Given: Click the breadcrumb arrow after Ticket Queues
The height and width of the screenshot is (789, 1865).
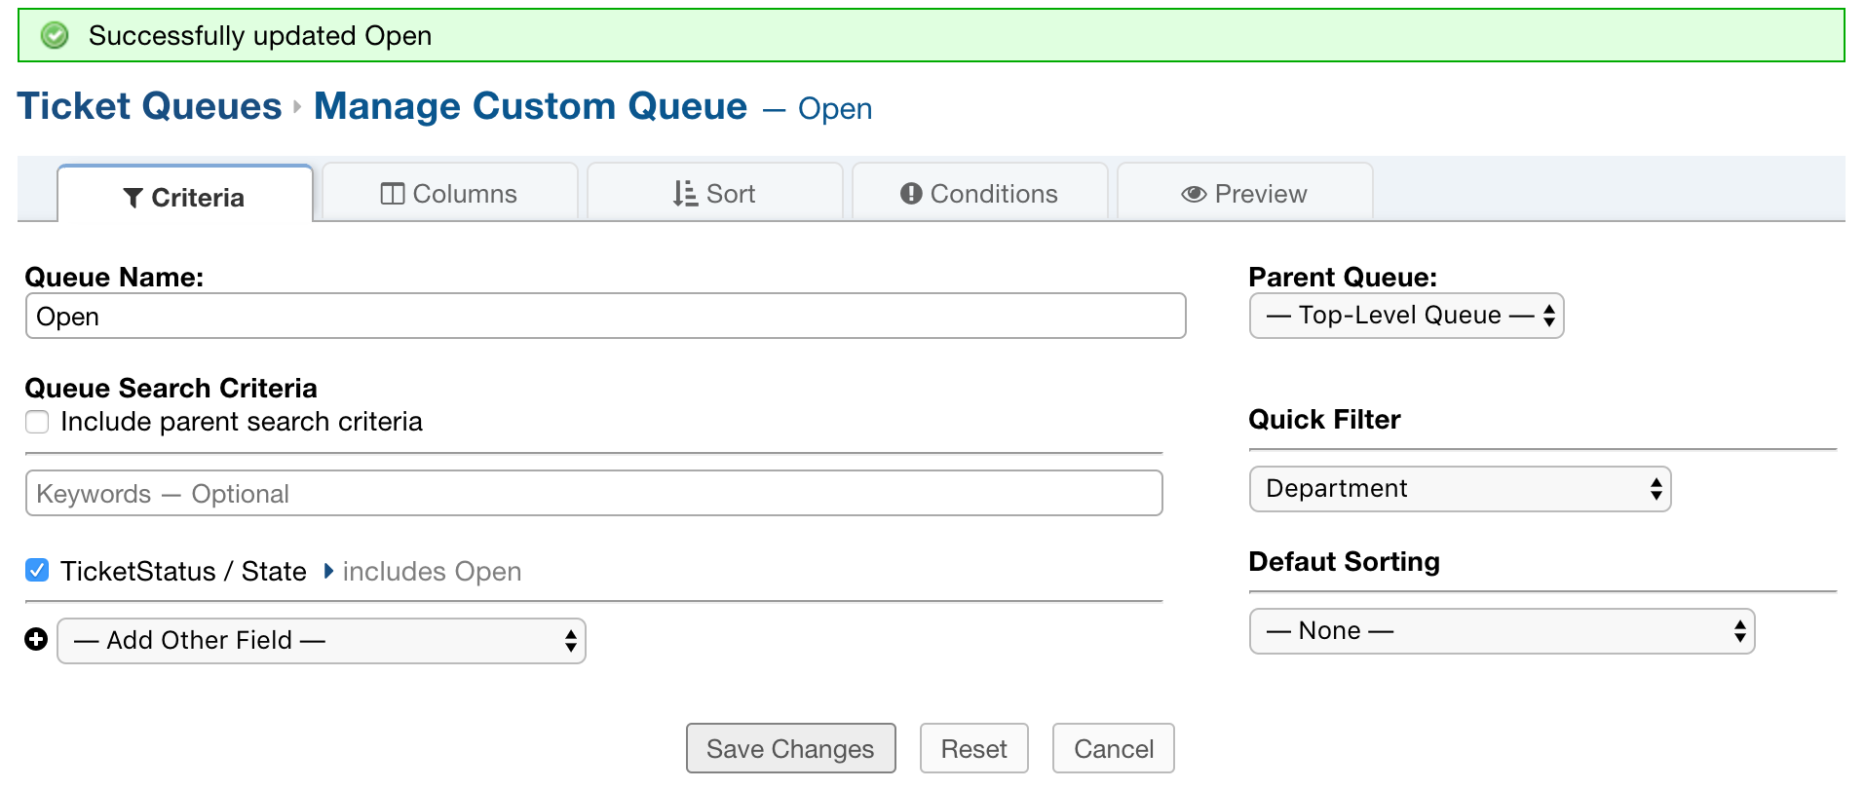Looking at the screenshot, I should pos(298,107).
